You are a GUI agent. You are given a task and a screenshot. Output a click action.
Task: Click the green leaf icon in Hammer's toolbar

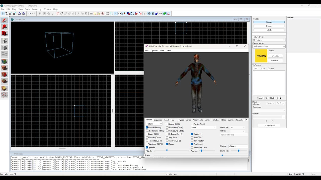coord(165,13)
